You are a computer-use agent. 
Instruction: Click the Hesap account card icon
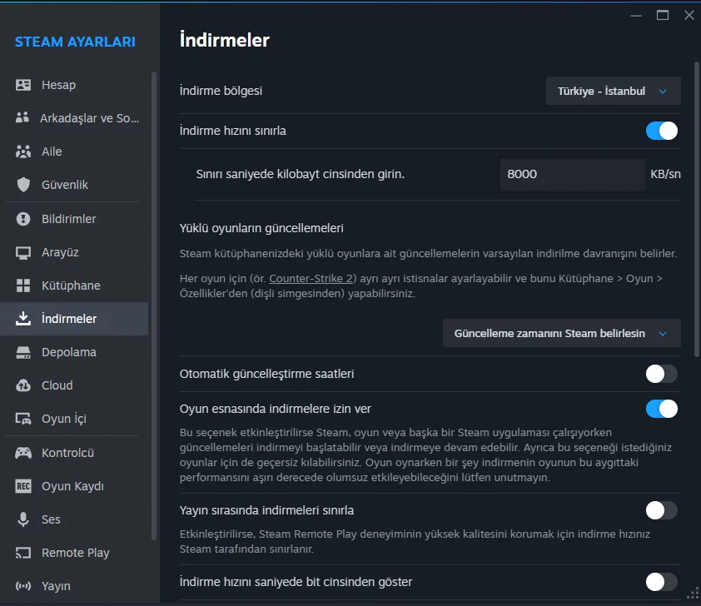point(23,85)
